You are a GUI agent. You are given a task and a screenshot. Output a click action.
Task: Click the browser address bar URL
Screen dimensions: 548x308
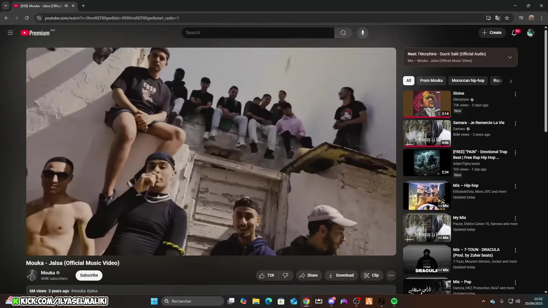(112, 18)
